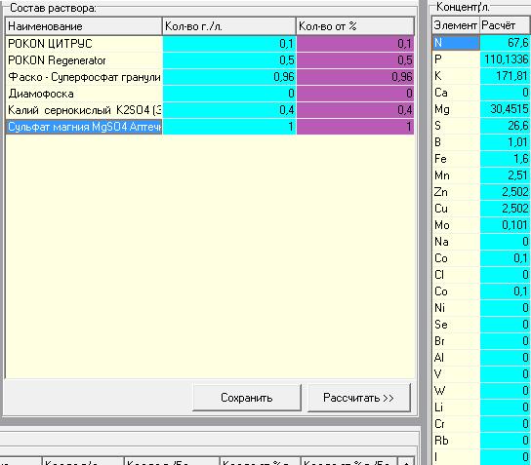
Task: Select the Cr element cell
Action: [x=456, y=424]
